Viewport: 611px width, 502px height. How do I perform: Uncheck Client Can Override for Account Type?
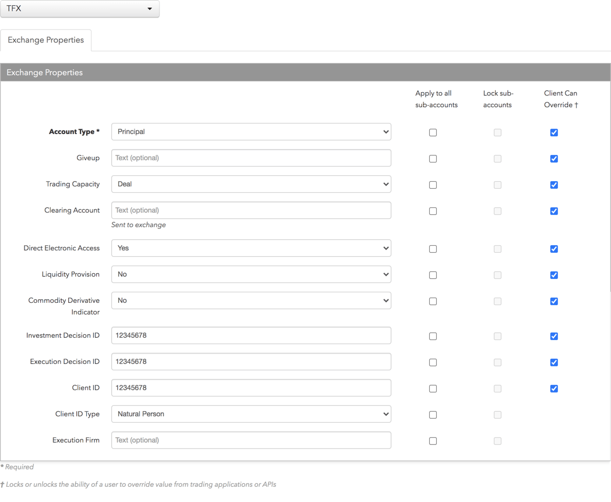[554, 133]
